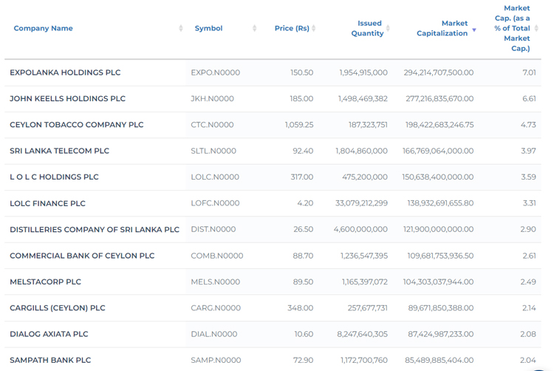Click symbol LOFC.N0000

(215, 203)
